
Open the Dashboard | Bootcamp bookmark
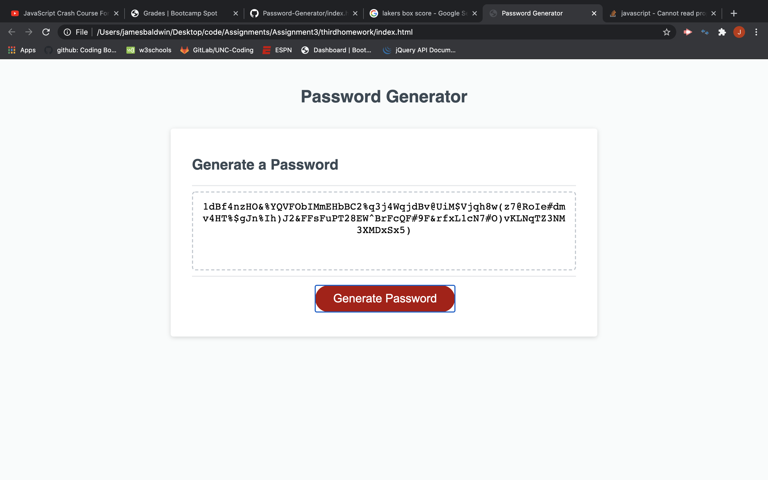pos(336,50)
